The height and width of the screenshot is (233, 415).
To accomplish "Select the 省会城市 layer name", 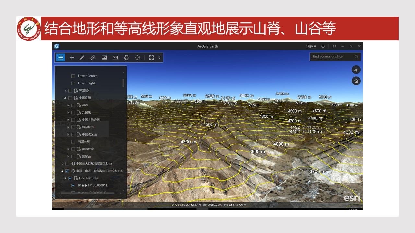I will pyautogui.click(x=88, y=127).
